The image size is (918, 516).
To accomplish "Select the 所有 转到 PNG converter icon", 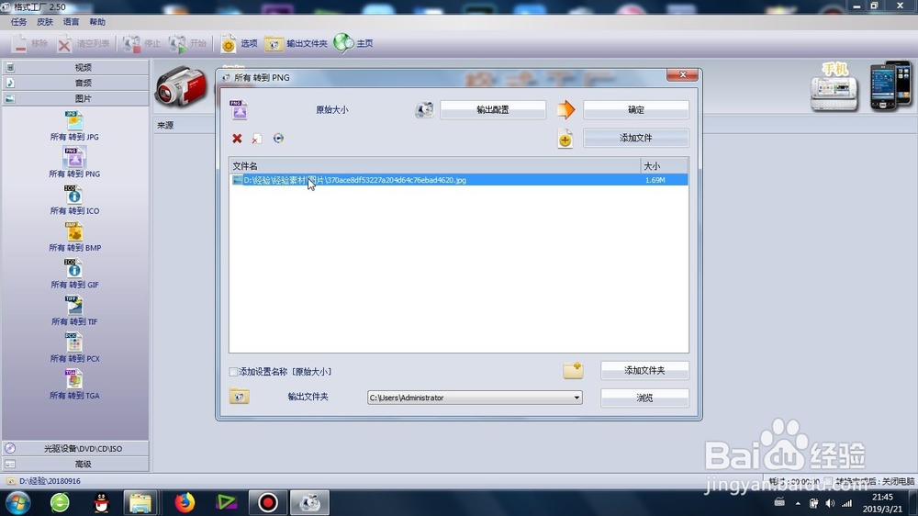I will pyautogui.click(x=74, y=158).
